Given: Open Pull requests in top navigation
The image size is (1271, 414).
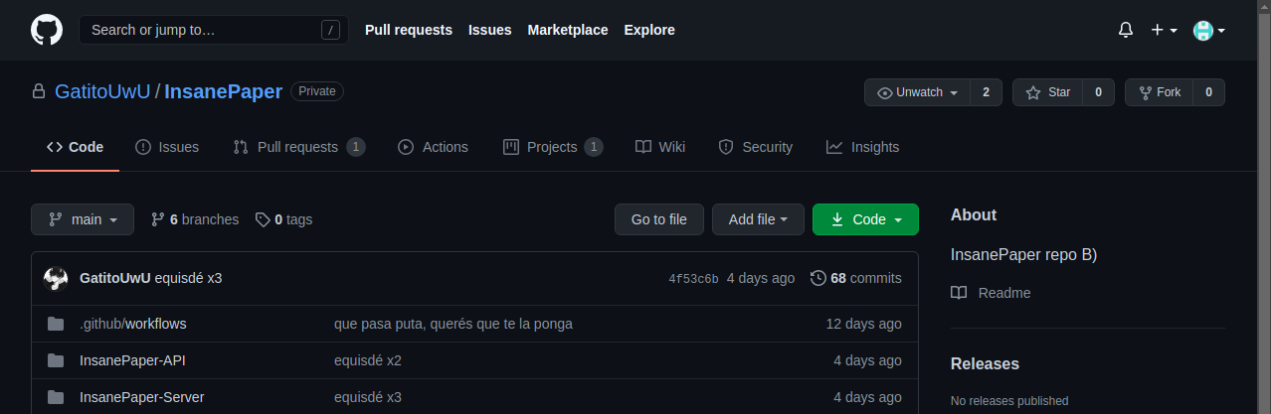Looking at the screenshot, I should pyautogui.click(x=409, y=30).
